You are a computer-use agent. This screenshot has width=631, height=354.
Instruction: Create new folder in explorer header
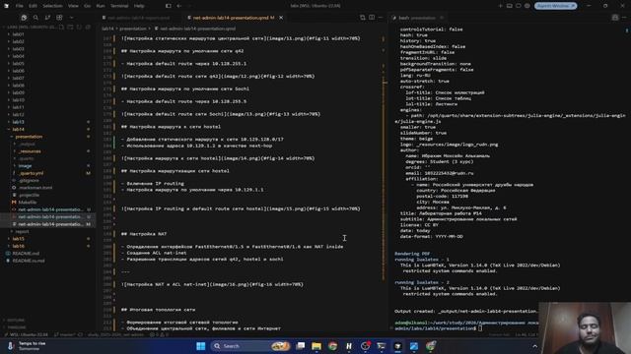pos(70,27)
